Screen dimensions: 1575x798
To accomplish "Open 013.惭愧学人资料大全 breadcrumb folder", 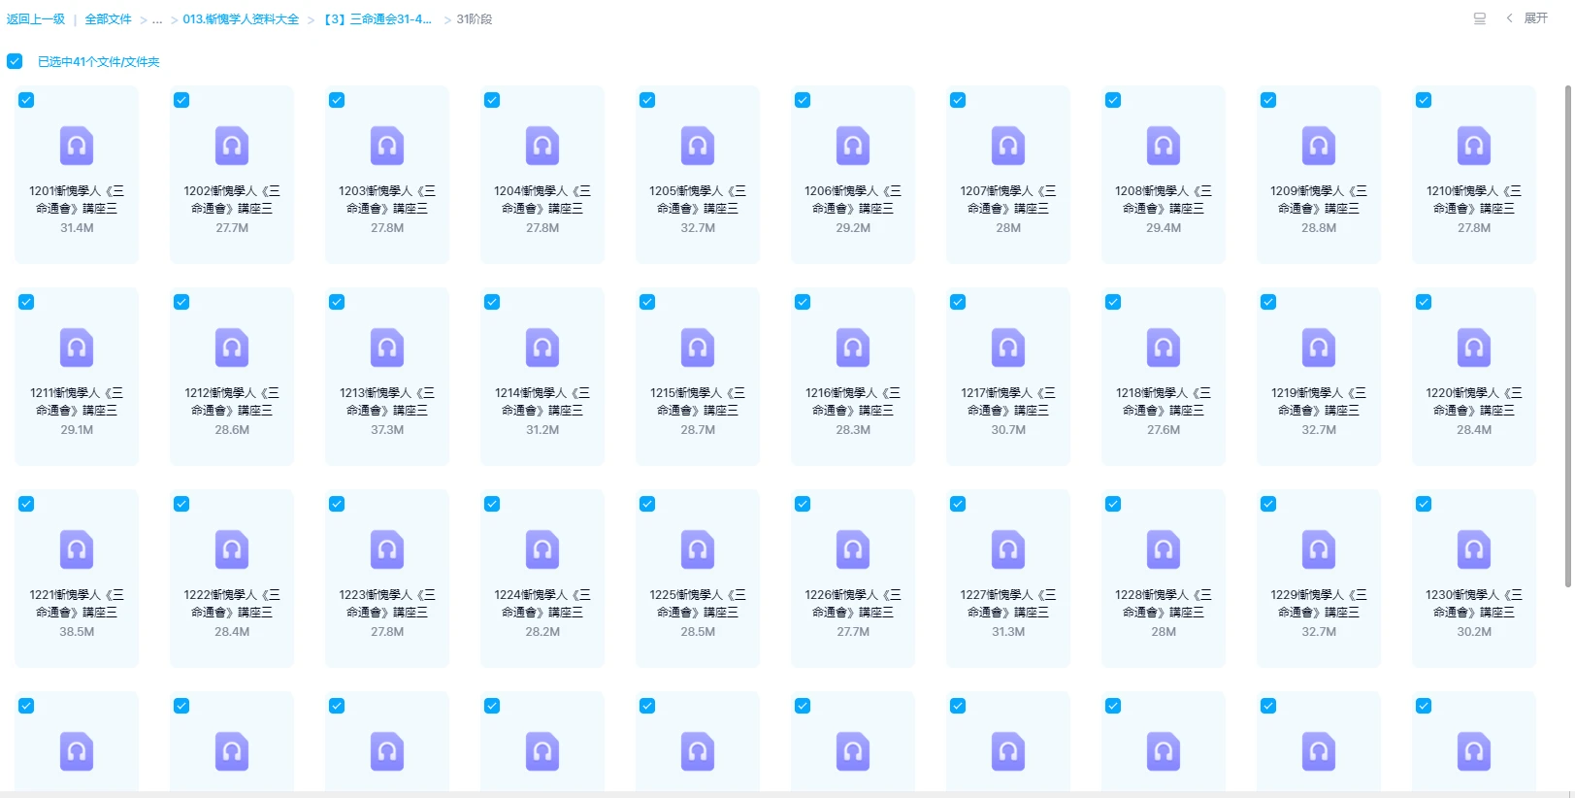I will [241, 19].
